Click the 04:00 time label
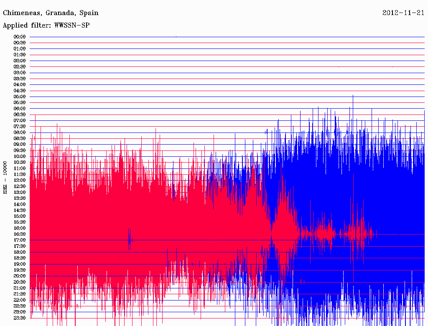 [20, 85]
